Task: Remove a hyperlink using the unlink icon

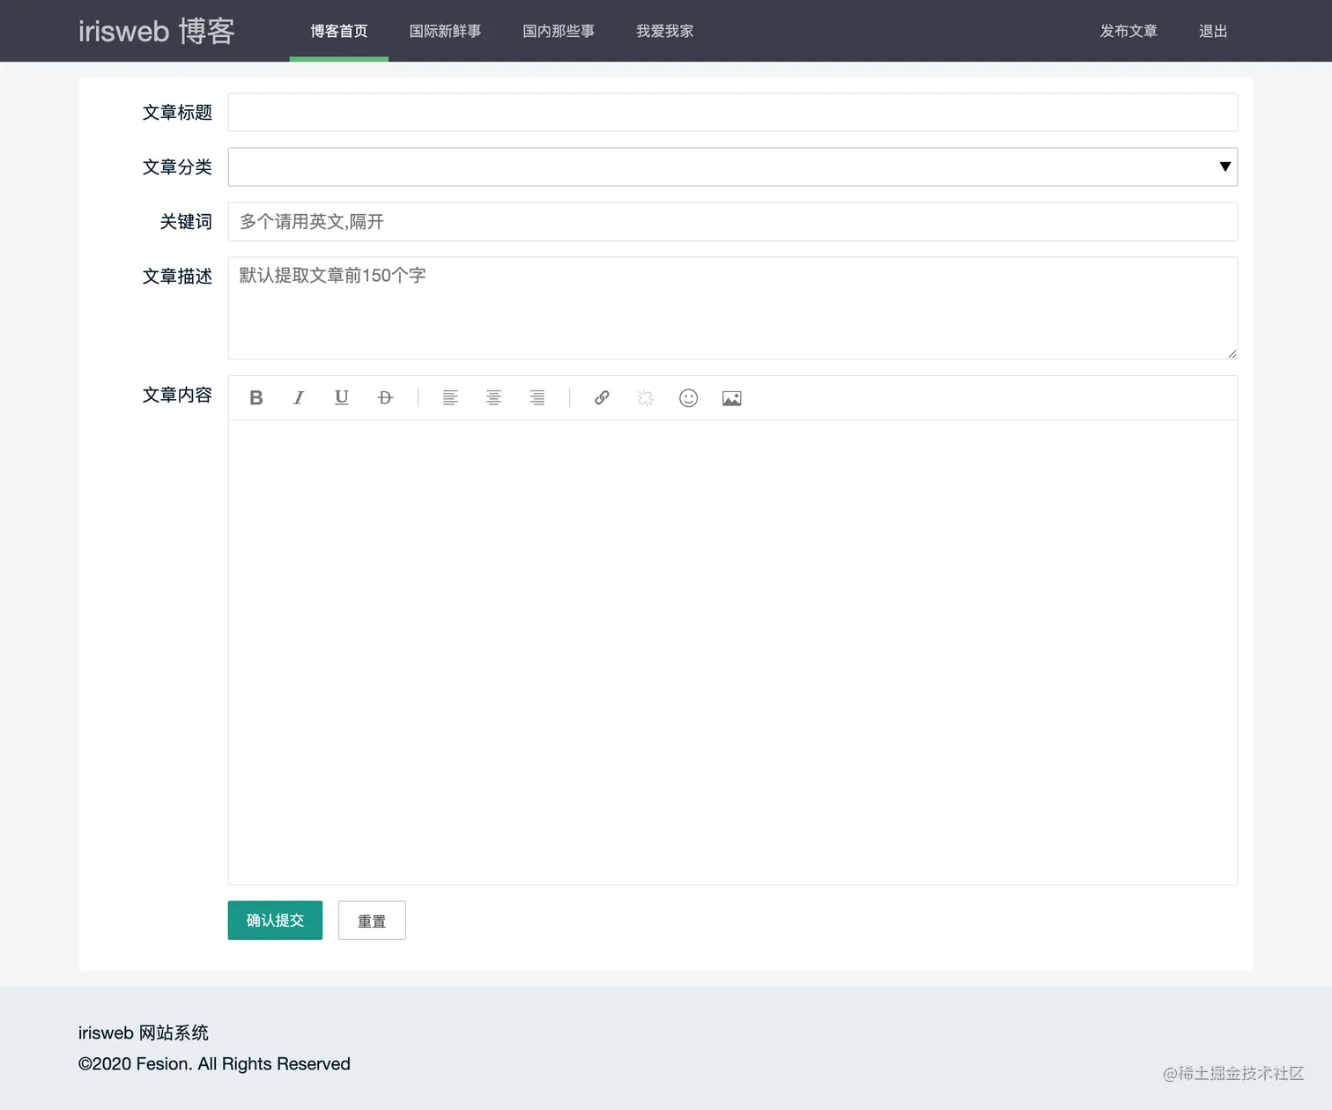Action: pyautogui.click(x=645, y=397)
